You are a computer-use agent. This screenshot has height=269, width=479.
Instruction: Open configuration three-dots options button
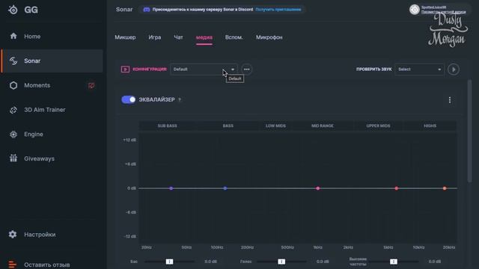[246, 69]
